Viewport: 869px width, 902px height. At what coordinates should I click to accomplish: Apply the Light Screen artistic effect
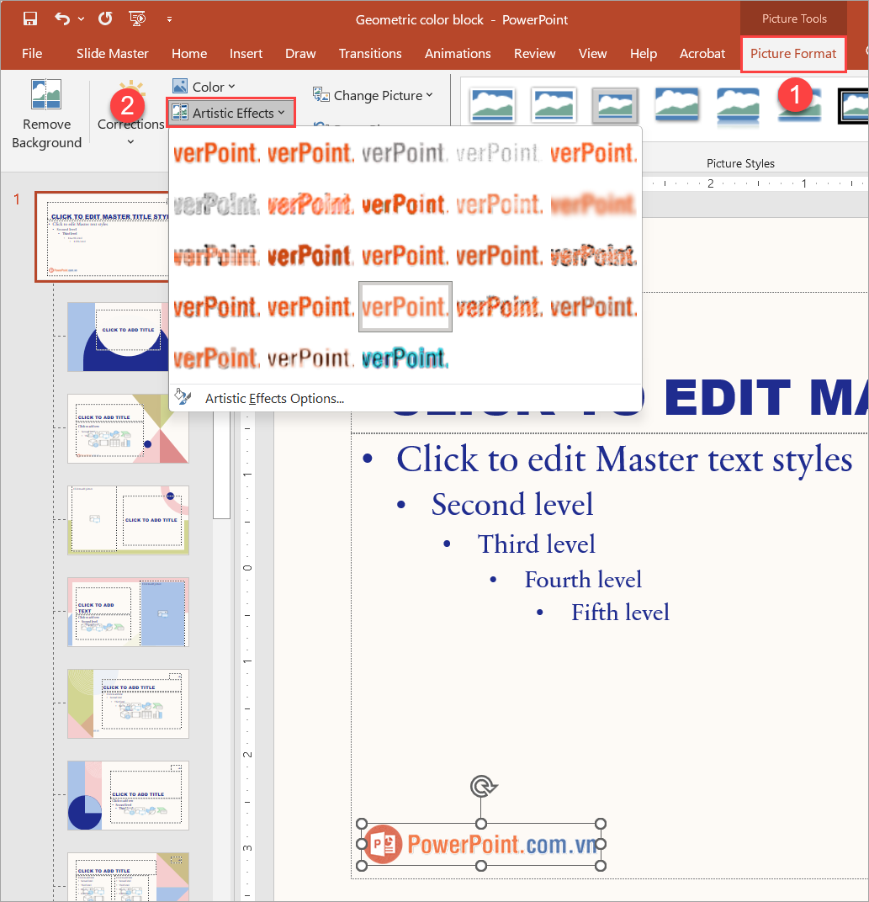pos(215,256)
